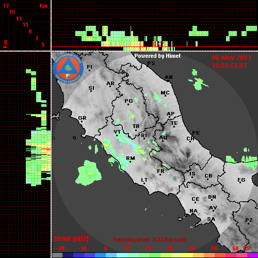The width and height of the screenshot is (258, 258).
Task: Select the 20 value on the dBZ scale
Action: [148, 248]
